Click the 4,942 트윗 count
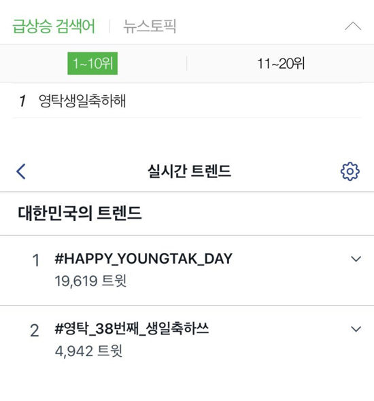 (88, 351)
